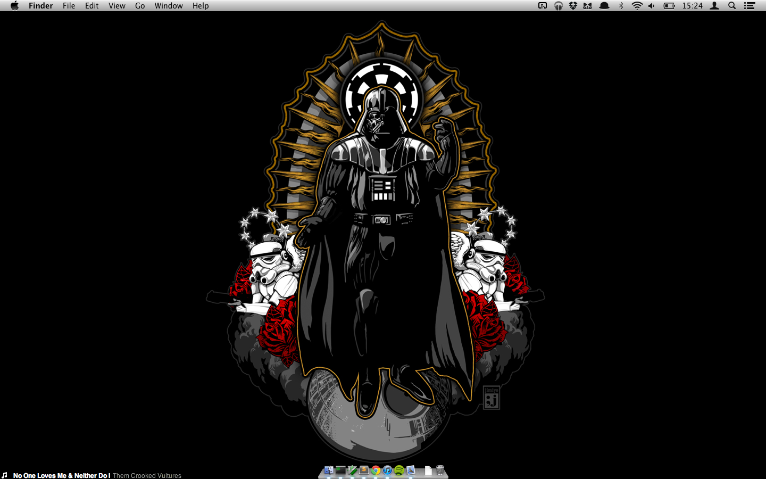The width and height of the screenshot is (766, 479).
Task: Open the volume control in the menu bar
Action: click(x=652, y=5)
